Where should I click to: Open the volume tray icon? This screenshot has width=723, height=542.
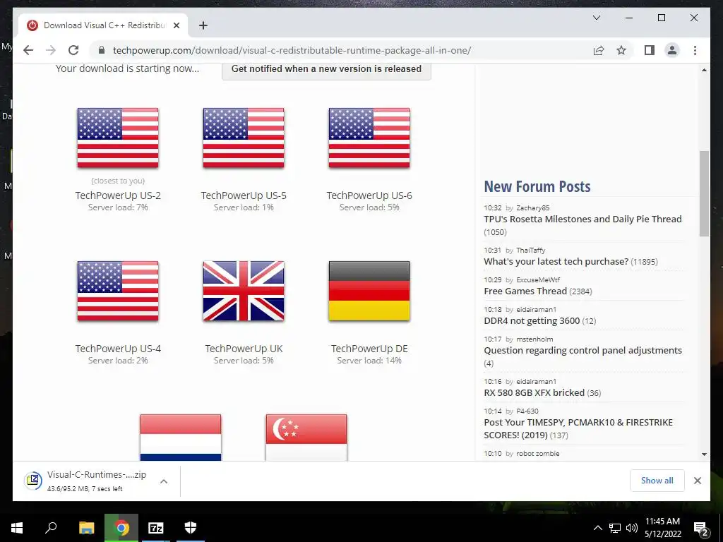[632, 528]
